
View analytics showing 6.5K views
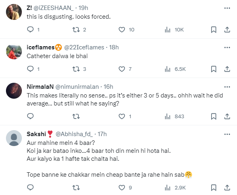tap(175, 69)
